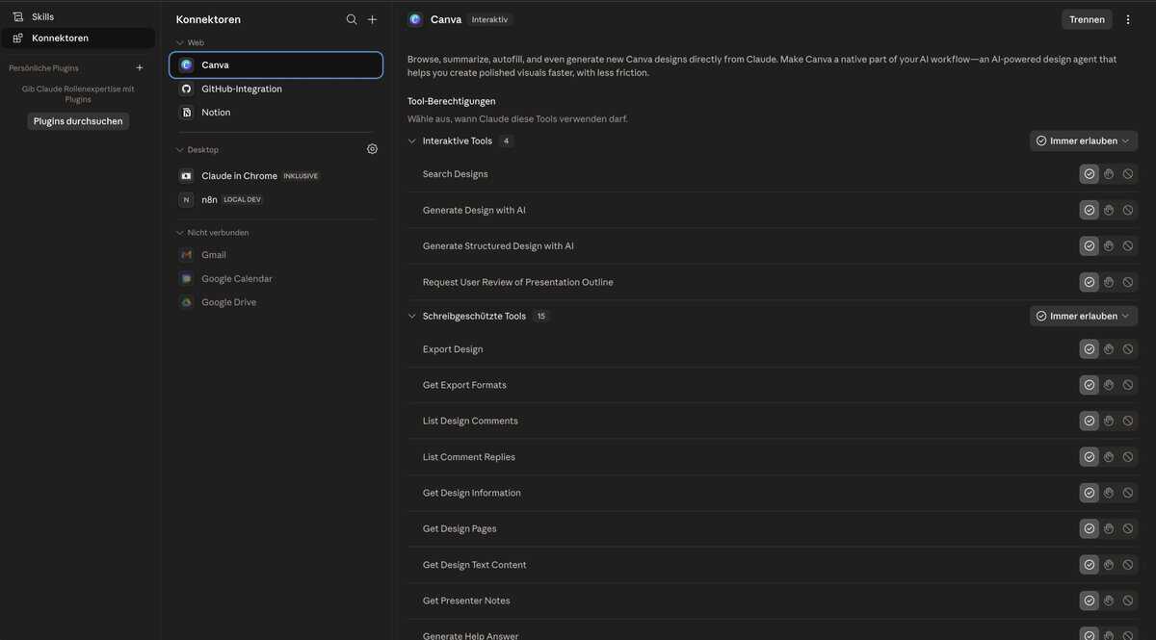Select the Gmail connector
Screen dimensions: 1156x640
click(276, 255)
